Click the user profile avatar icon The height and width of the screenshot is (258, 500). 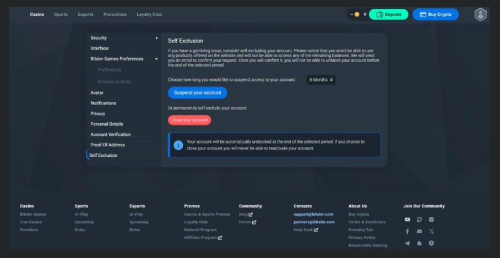pos(480,14)
